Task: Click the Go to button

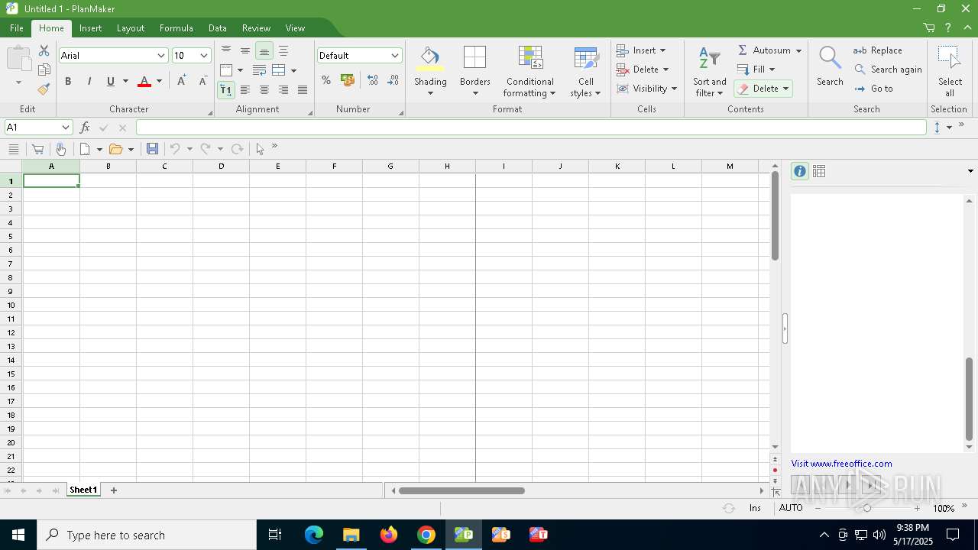Action: pyautogui.click(x=873, y=89)
